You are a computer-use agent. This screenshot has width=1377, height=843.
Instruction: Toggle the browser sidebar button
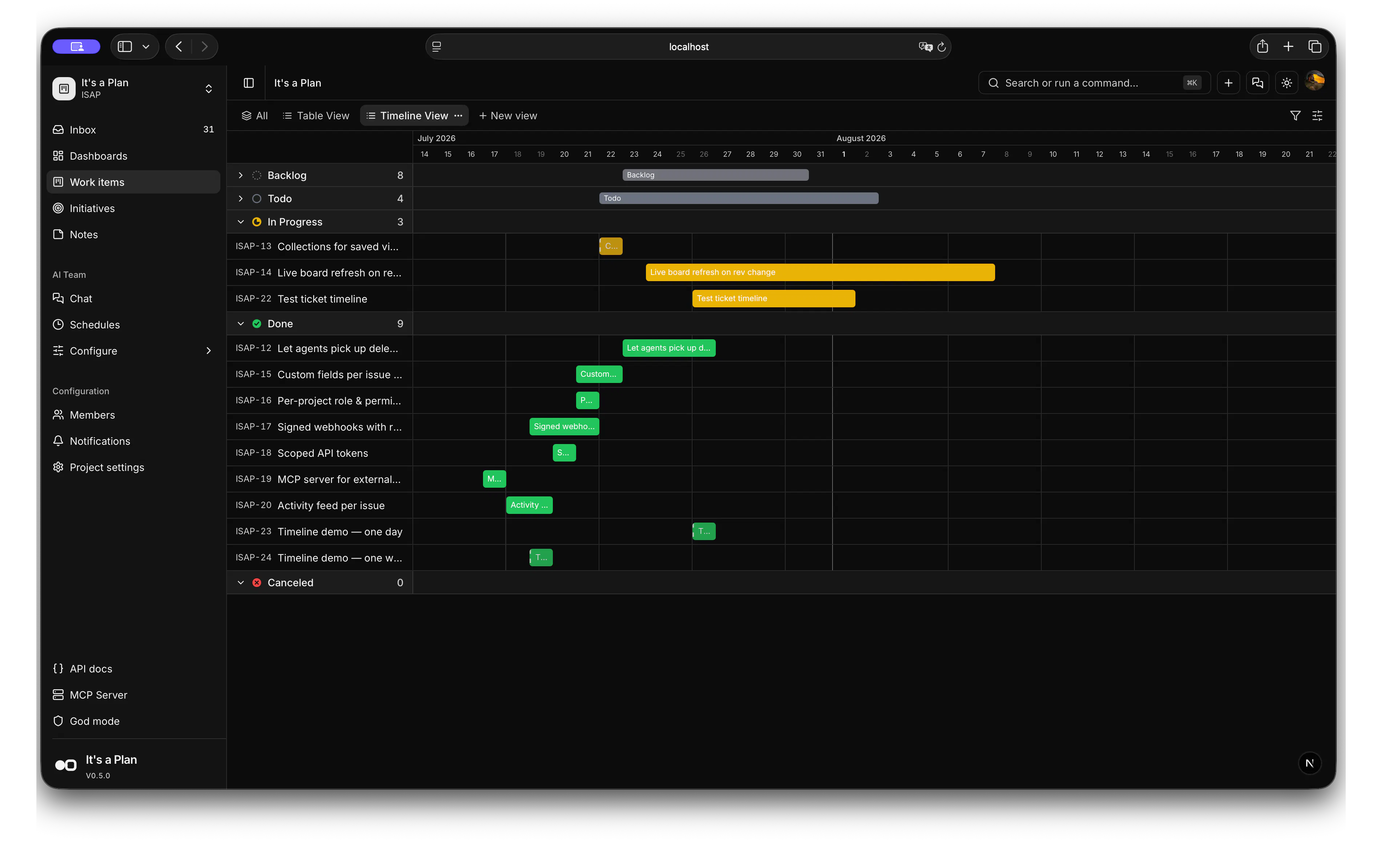tap(125, 46)
